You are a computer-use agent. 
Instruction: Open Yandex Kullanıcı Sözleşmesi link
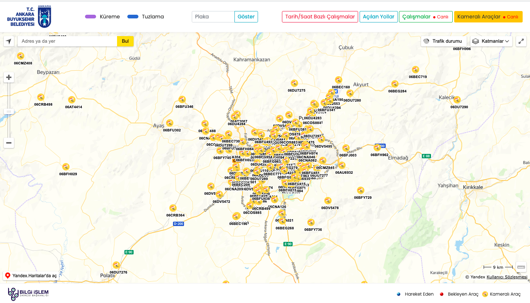click(x=507, y=277)
